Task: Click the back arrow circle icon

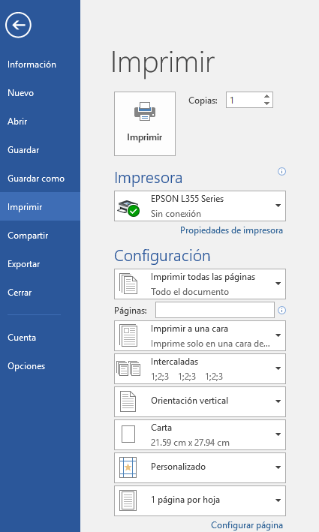Action: pos(18,25)
